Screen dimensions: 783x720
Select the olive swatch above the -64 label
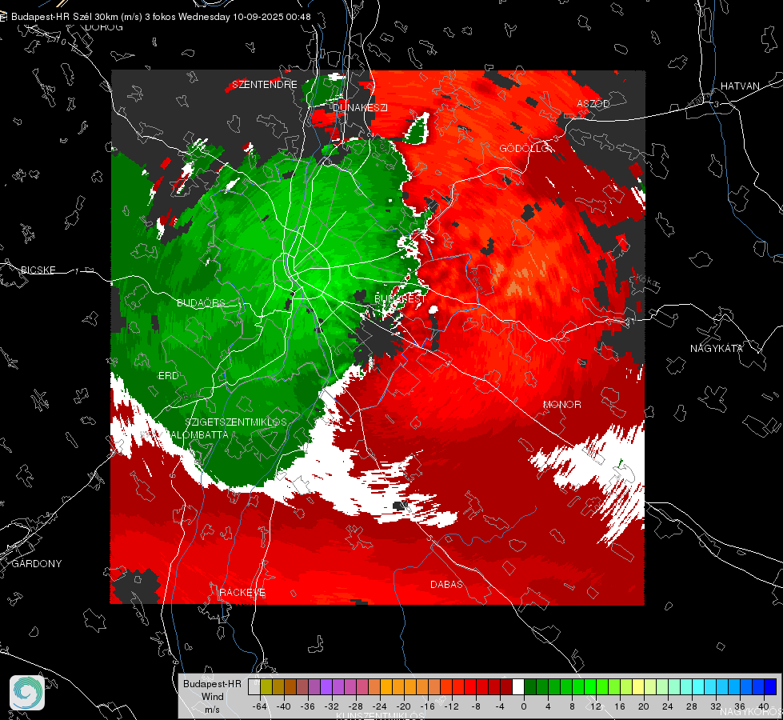click(x=266, y=687)
